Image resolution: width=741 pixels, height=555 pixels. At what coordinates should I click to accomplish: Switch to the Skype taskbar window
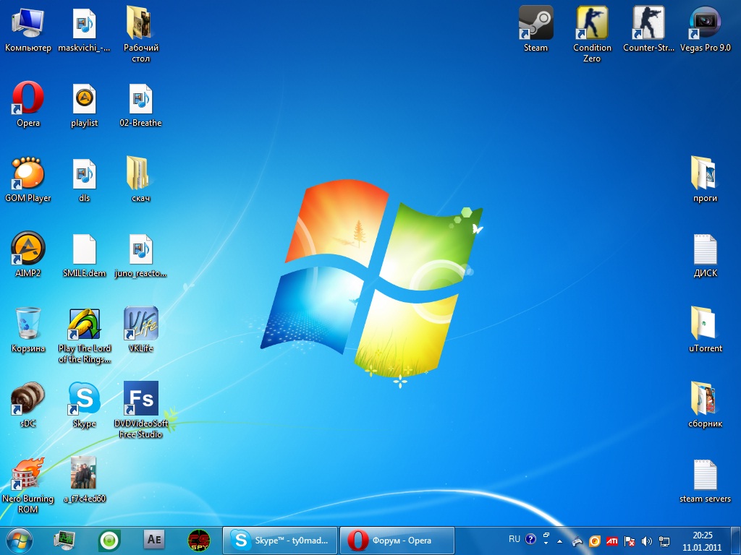(280, 541)
